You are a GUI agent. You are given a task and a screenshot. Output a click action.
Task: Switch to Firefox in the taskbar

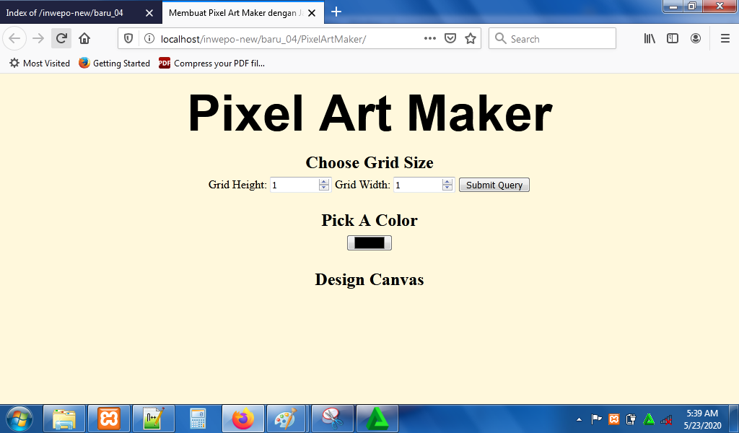(242, 419)
